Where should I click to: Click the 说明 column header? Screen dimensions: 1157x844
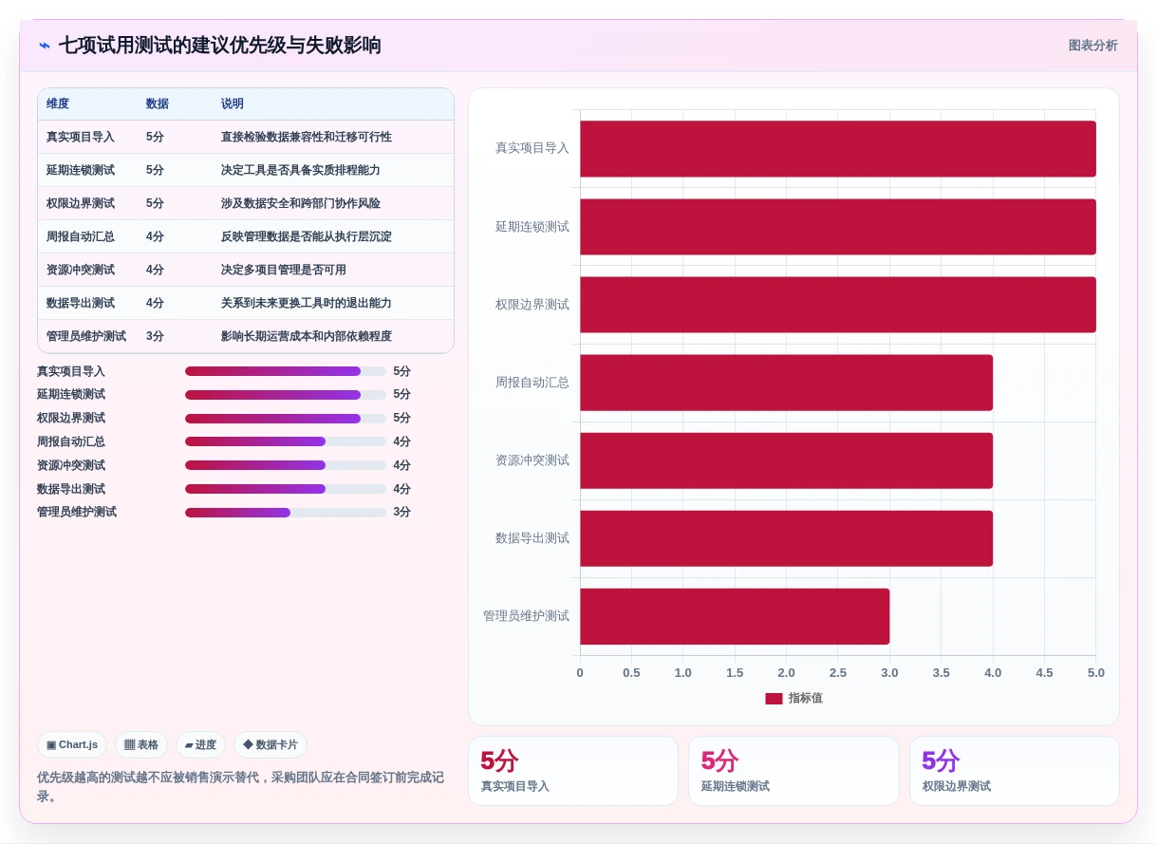pyautogui.click(x=233, y=103)
